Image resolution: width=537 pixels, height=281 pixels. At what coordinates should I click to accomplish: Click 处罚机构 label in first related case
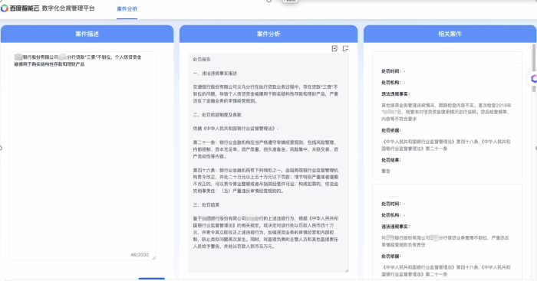(390, 83)
